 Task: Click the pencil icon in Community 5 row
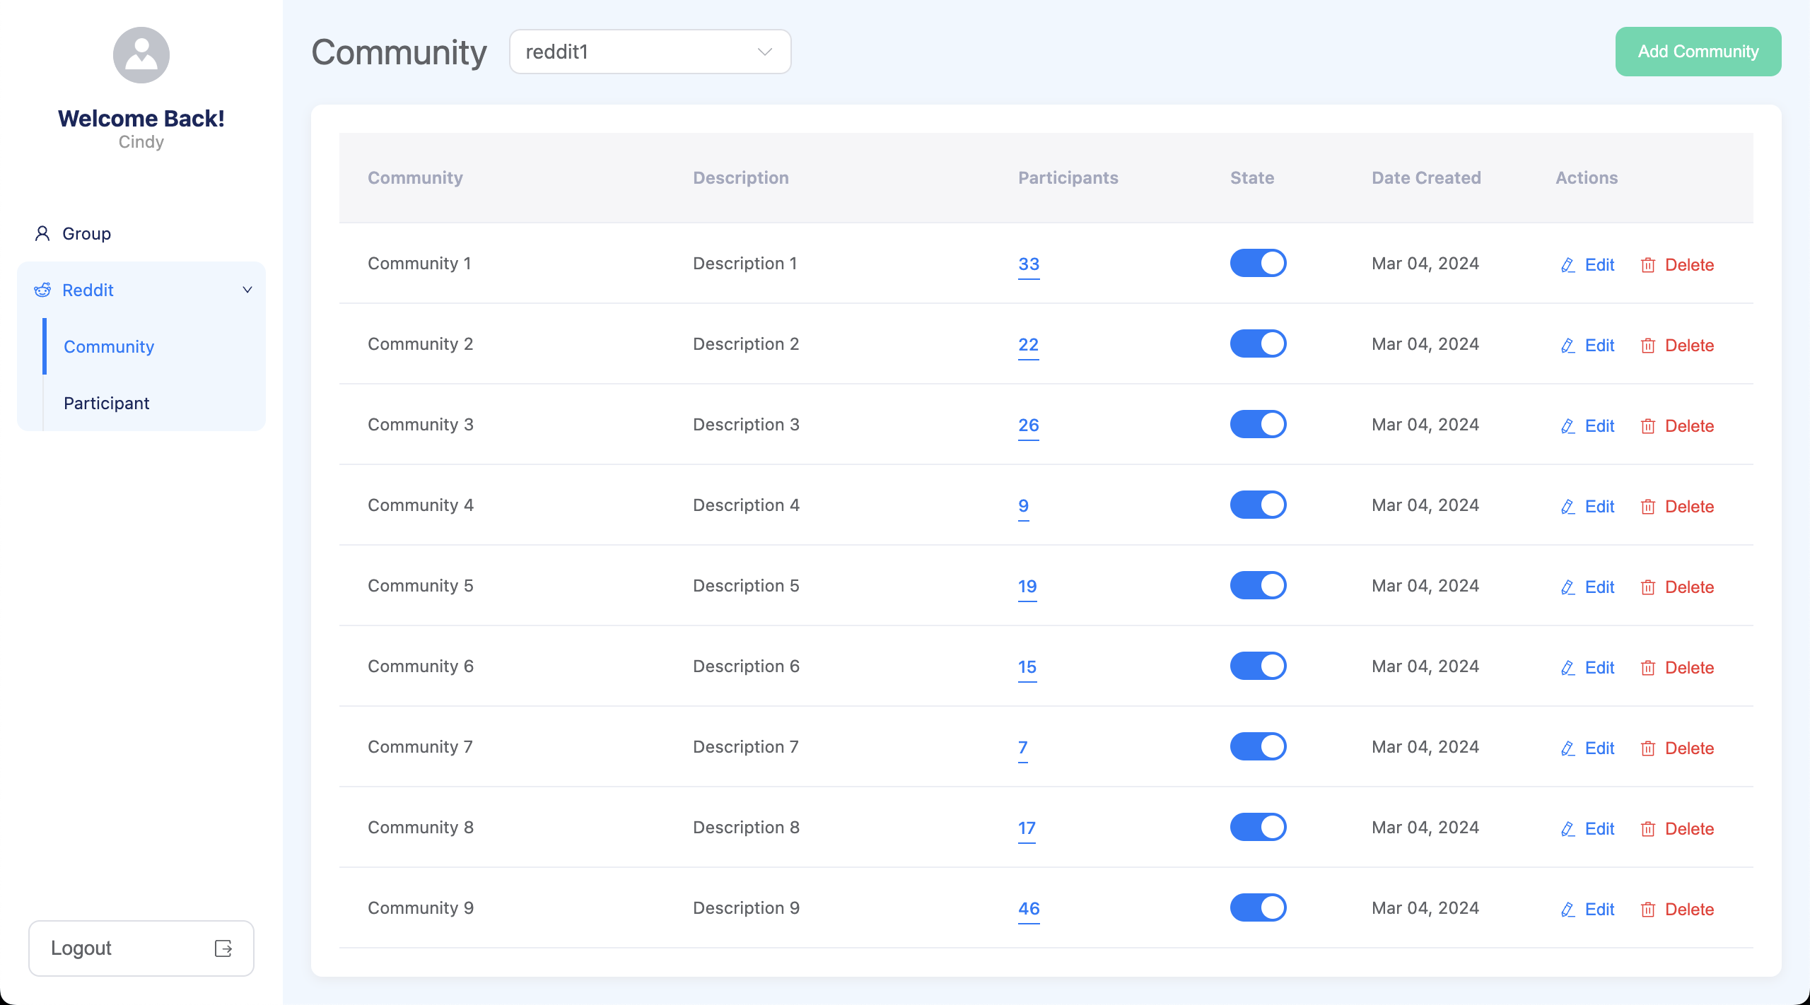[x=1567, y=587]
